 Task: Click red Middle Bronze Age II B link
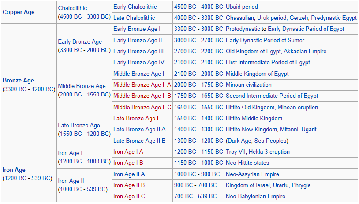pyautogui.click(x=142, y=96)
